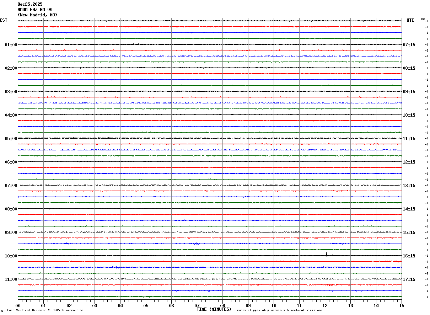Select the 06:00 CST time label

(x=11, y=162)
